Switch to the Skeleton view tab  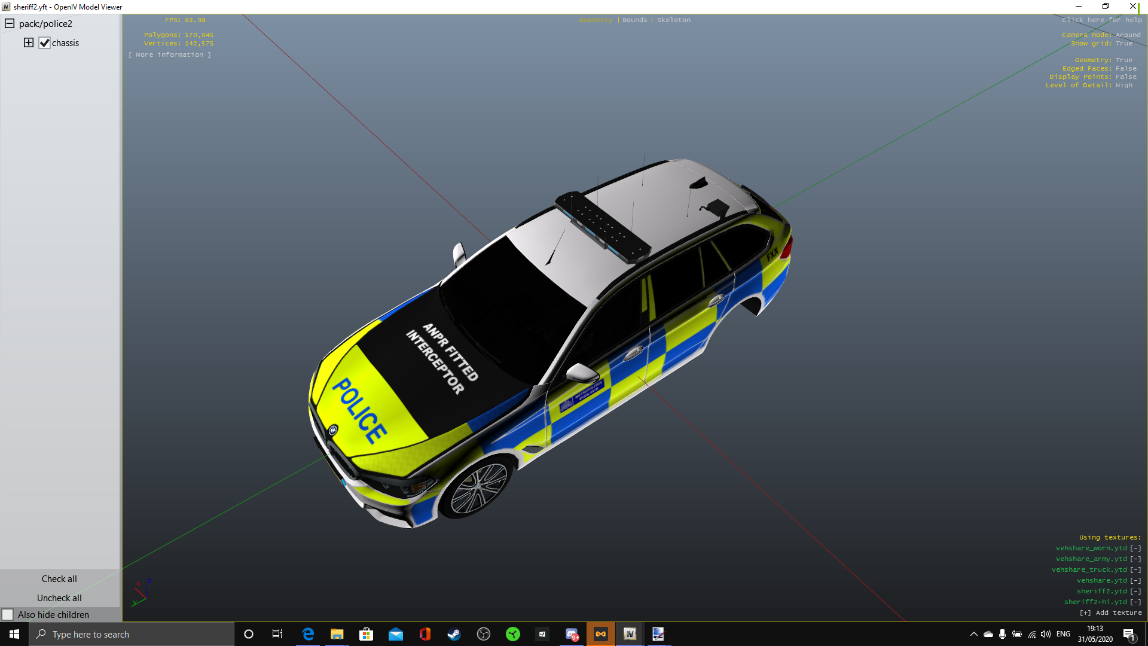[673, 20]
